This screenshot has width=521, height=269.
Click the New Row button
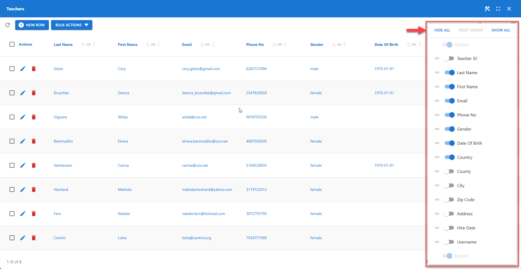[x=32, y=25]
